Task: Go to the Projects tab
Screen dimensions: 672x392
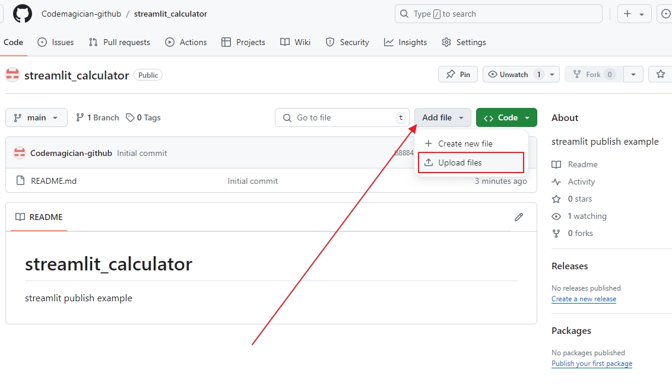Action: [243, 42]
